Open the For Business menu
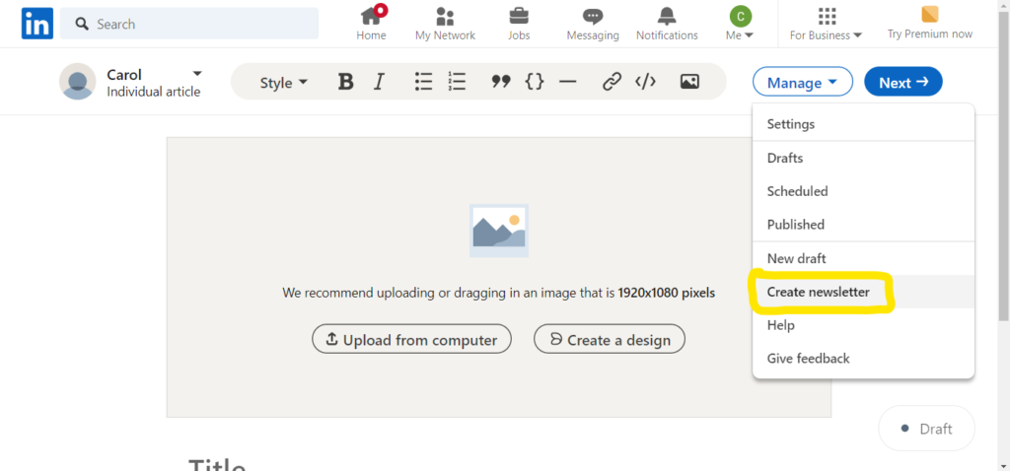The image size is (1010, 471). (827, 24)
